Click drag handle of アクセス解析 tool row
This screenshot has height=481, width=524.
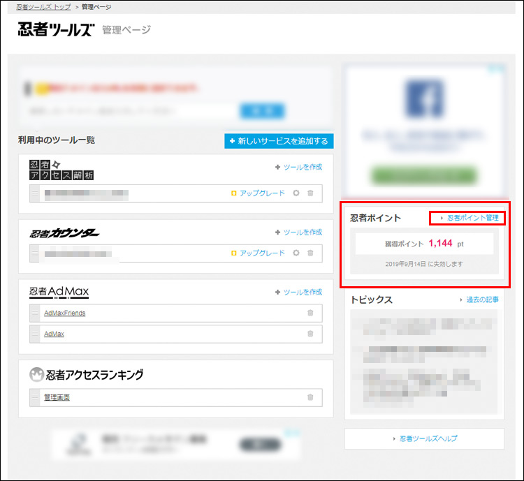(35, 193)
